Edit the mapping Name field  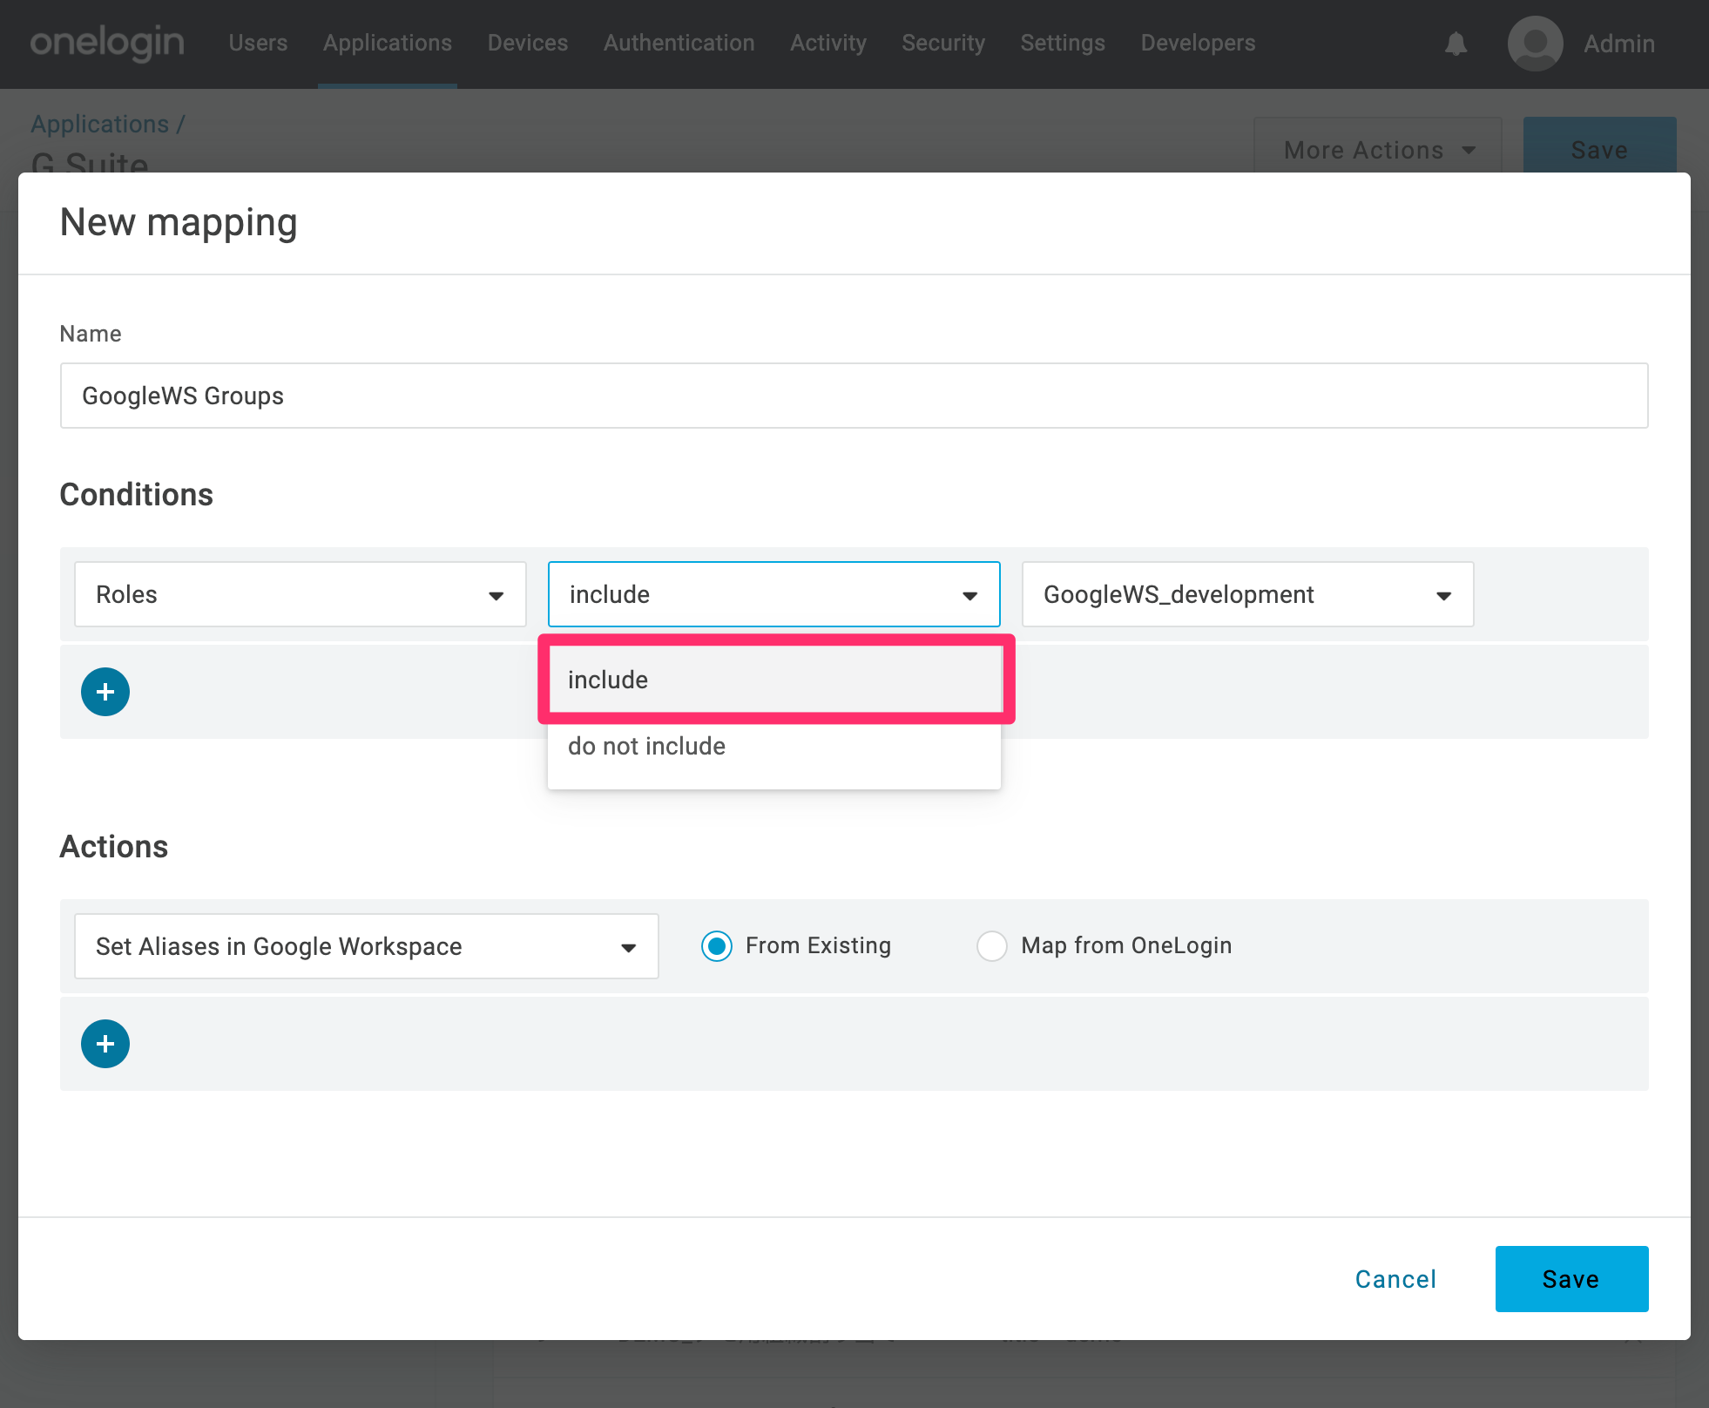(x=854, y=396)
